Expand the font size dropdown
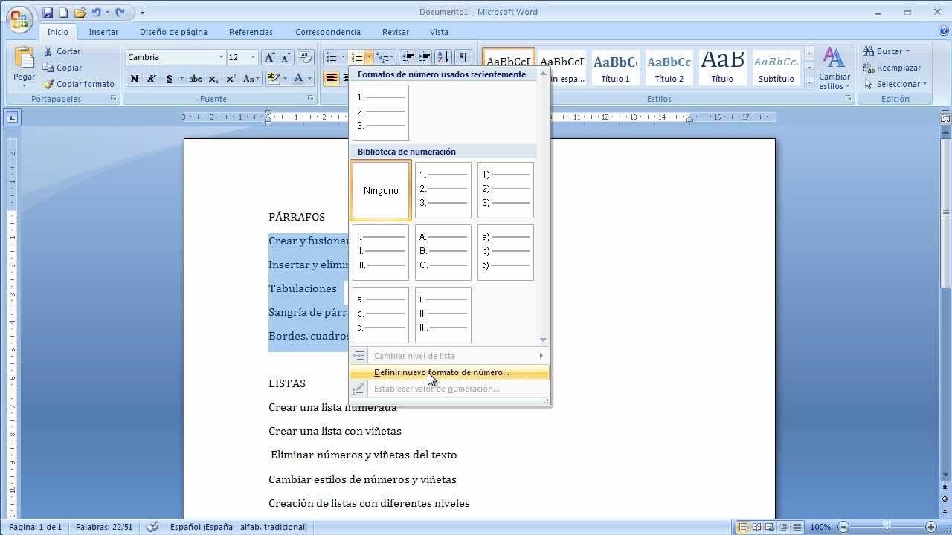 pos(253,56)
